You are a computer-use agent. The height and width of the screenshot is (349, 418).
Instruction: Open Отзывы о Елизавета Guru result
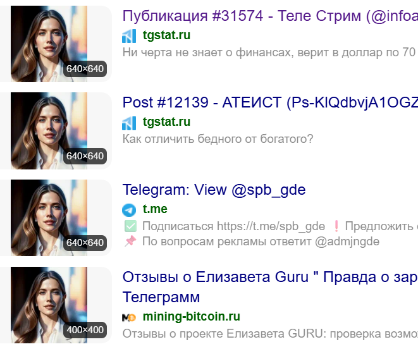pyautogui.click(x=270, y=287)
